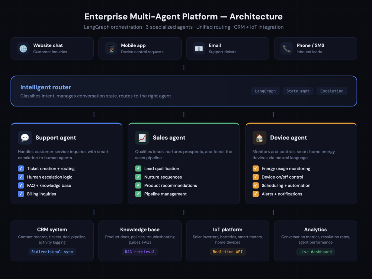Toggle the Human escalation logic checkbox
This screenshot has height=279, width=372.
click(x=21, y=177)
